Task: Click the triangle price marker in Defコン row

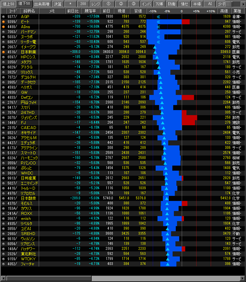Action: [162, 98]
